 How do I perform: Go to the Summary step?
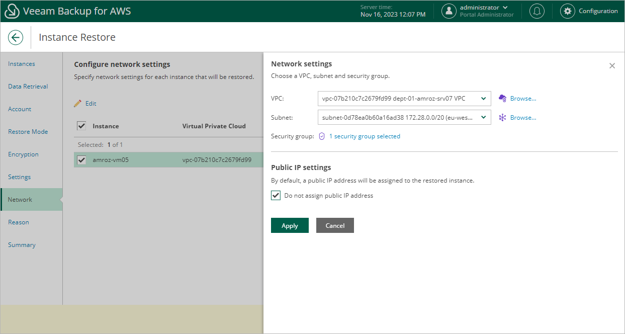coord(22,245)
